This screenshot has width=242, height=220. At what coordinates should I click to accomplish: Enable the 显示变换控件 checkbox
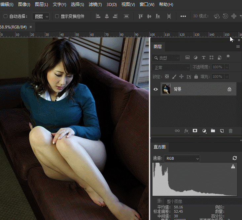pos(57,16)
